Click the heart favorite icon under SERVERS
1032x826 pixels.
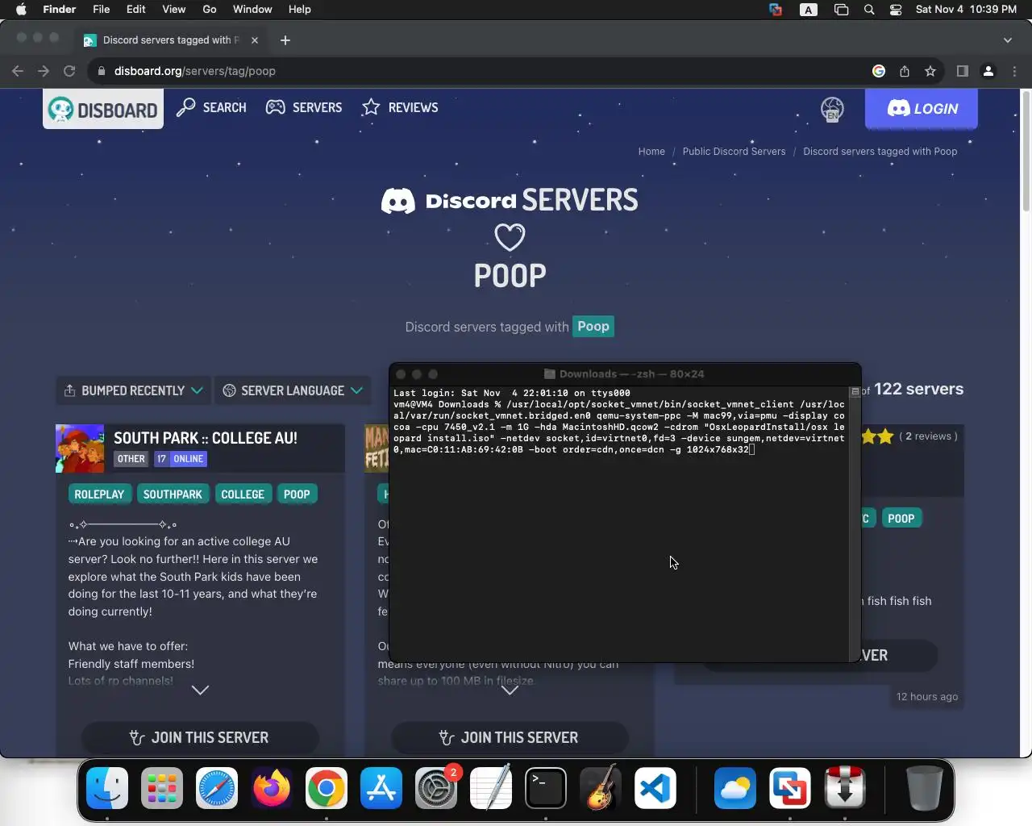[510, 237]
